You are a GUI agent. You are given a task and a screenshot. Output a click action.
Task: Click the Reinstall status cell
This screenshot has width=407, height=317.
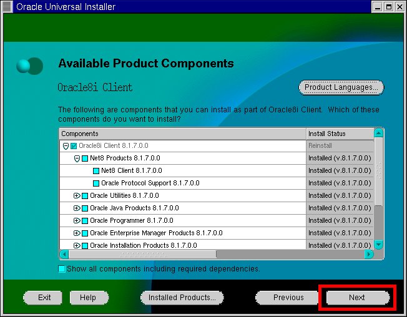pyautogui.click(x=340, y=146)
